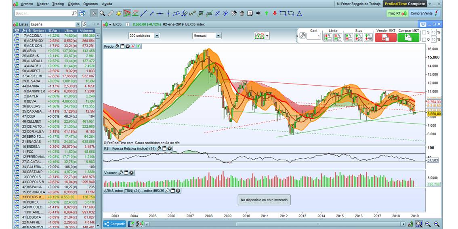Open the Ayuda menu
This screenshot has width=458, height=229.
107,4
